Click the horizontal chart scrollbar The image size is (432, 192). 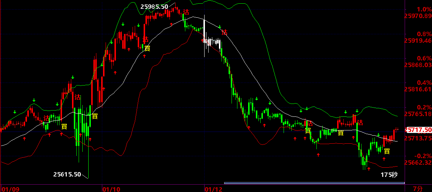(314, 183)
